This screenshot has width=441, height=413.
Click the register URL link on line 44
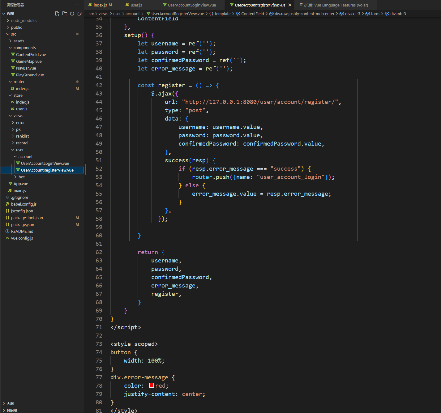coord(260,102)
